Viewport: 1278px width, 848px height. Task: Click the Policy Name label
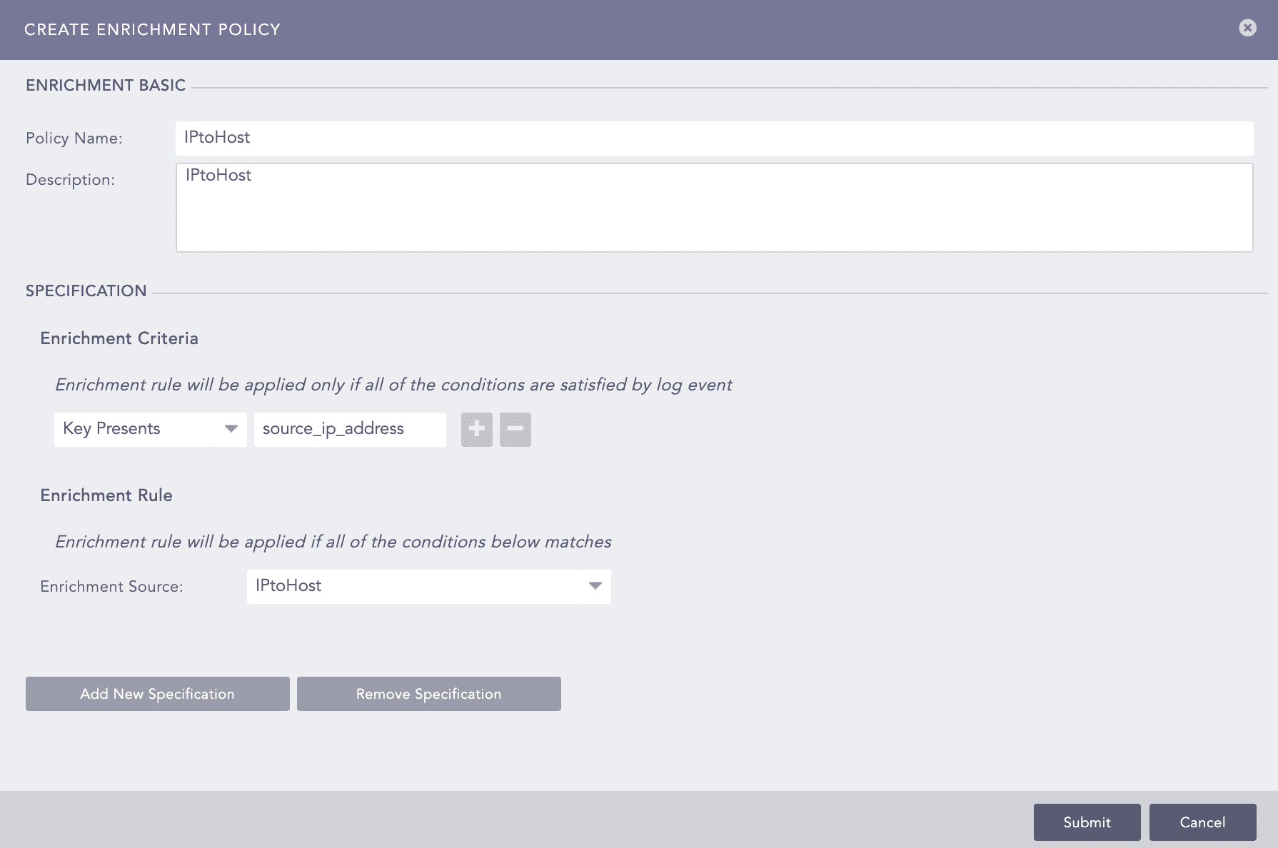coord(74,138)
